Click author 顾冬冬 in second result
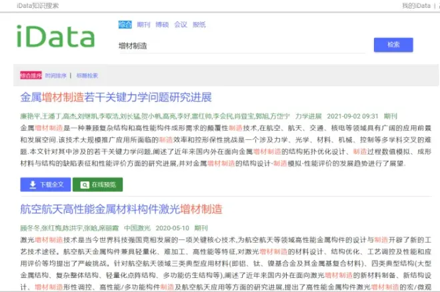Viewport: 440px width, 292px height. tap(30, 227)
